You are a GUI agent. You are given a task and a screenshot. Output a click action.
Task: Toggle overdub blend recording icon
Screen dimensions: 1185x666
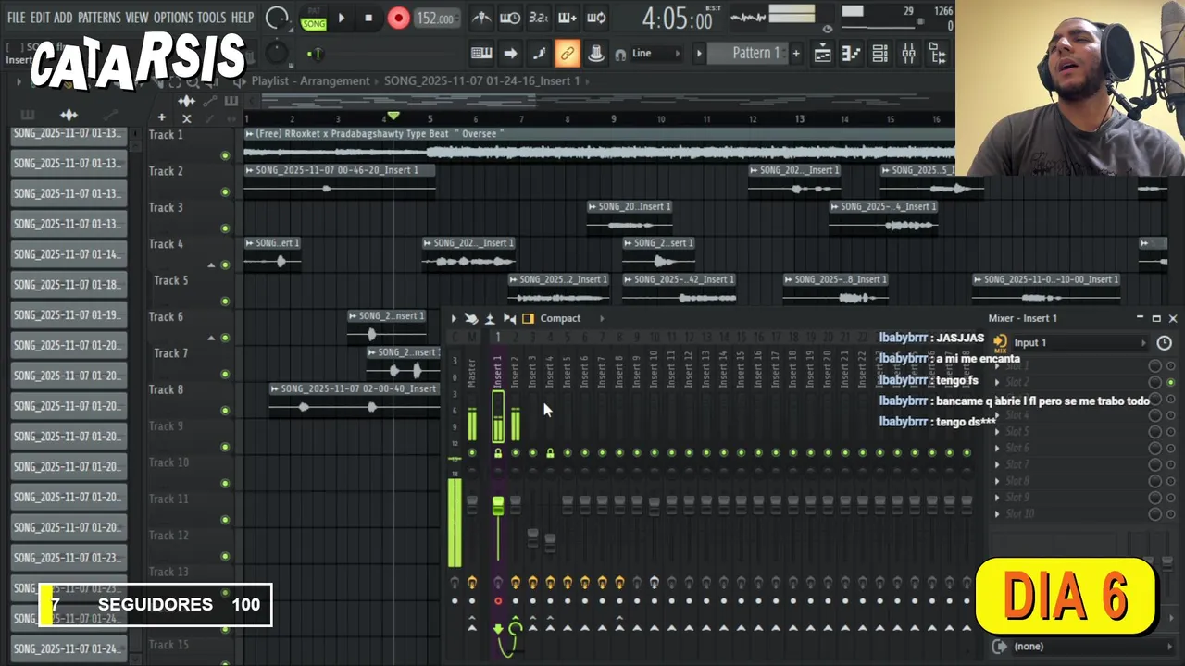[x=568, y=18]
